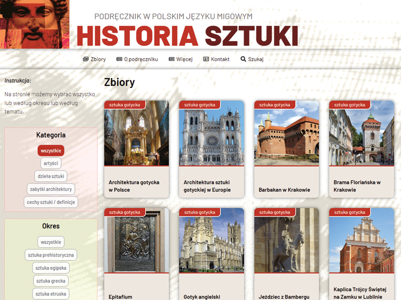This screenshot has width=401, height=300.
Task: Filter category by 'artyści'
Action: tap(51, 163)
